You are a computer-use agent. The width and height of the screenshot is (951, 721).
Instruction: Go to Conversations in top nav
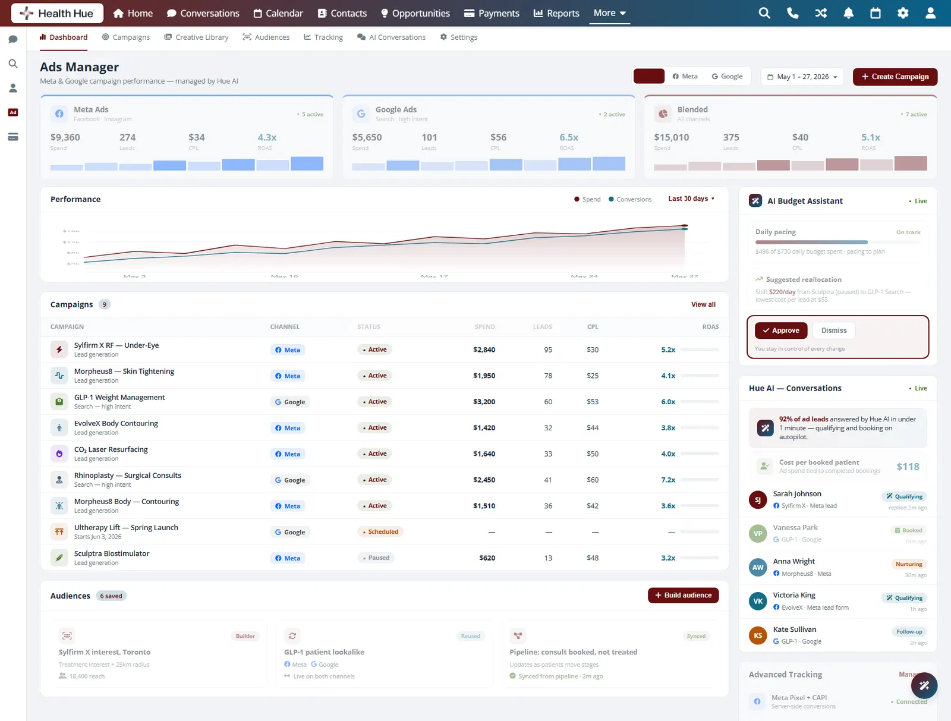tap(203, 13)
